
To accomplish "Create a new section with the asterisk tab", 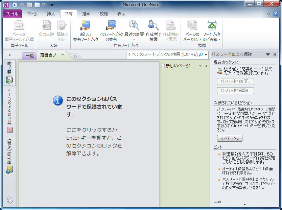I will (x=75, y=56).
